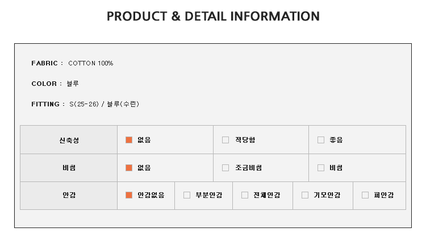Check the 좋음 checkbox
The width and height of the screenshot is (426, 244).
[321, 140]
